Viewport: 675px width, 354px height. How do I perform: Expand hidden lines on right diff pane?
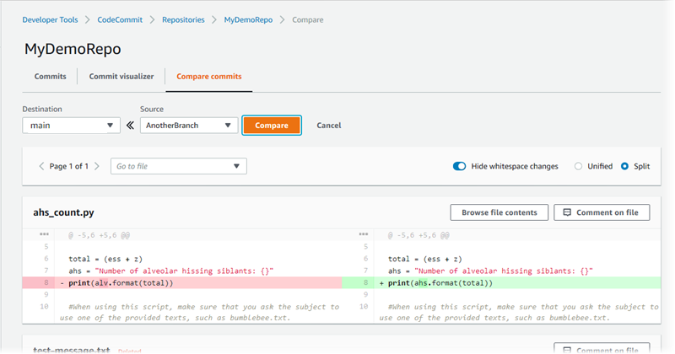tap(364, 235)
